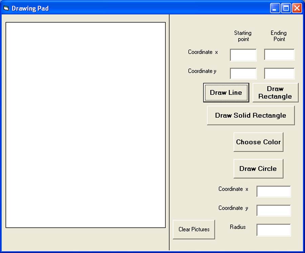Select the circle Coordinate x field

pyautogui.click(x=273, y=191)
